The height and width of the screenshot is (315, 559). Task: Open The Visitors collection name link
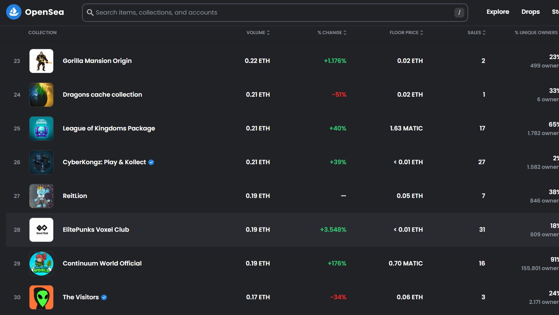point(81,297)
